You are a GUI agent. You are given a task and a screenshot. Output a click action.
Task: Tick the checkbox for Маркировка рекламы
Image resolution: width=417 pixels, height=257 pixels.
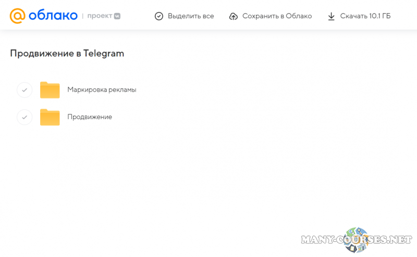[x=24, y=90]
